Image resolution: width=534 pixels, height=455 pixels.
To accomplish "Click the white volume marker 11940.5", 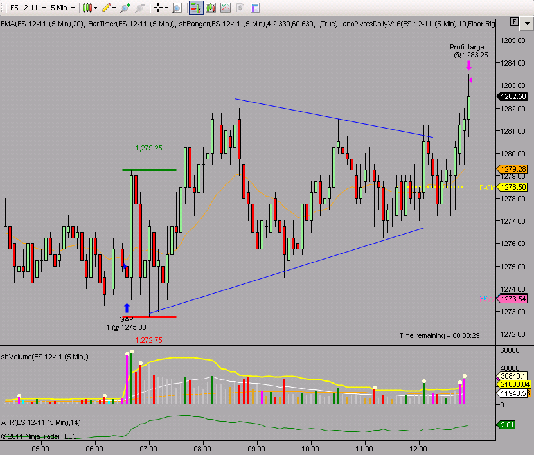I will click(x=513, y=393).
